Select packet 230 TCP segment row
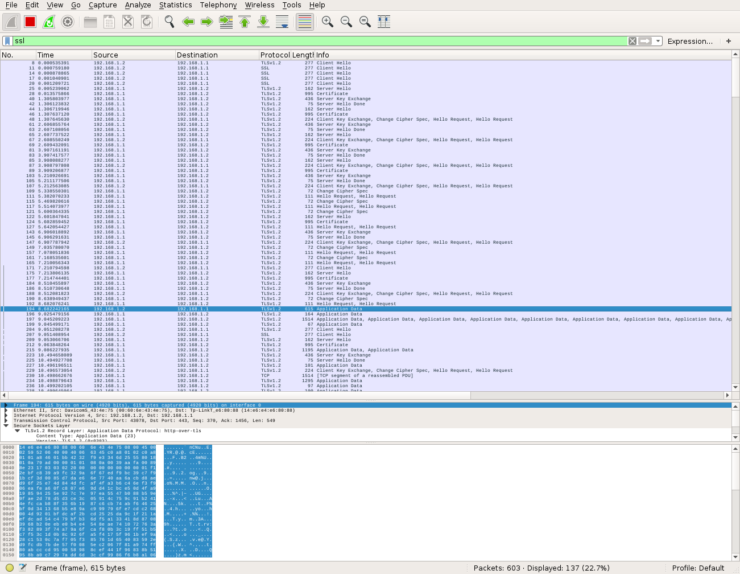This screenshot has width=740, height=574. pos(365,376)
